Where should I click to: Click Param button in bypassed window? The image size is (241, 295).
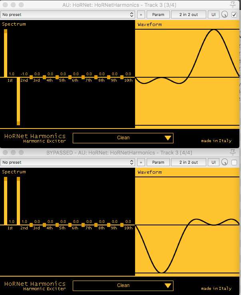[x=158, y=162]
